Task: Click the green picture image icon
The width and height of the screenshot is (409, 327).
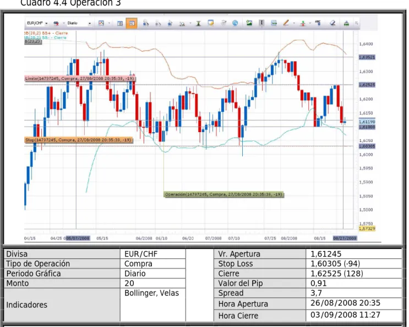Action: [x=249, y=23]
